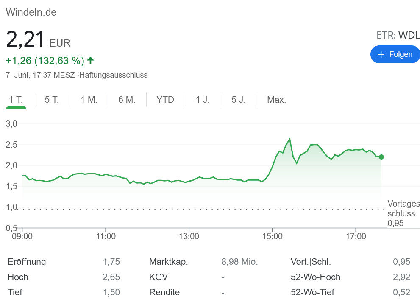The width and height of the screenshot is (420, 308).
Task: Switch to the 5 T. range tab
Action: pos(52,100)
